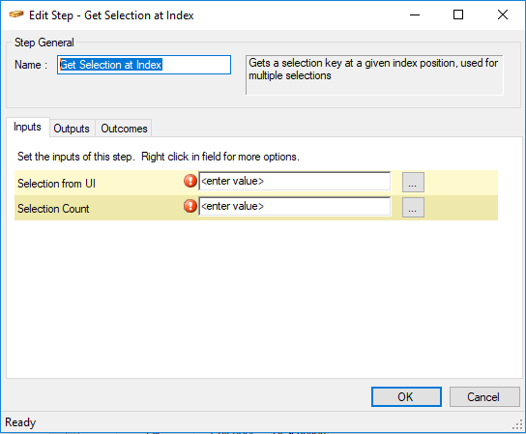Click the Selection from UI value field
Image resolution: width=526 pixels, height=434 pixels.
coord(294,181)
